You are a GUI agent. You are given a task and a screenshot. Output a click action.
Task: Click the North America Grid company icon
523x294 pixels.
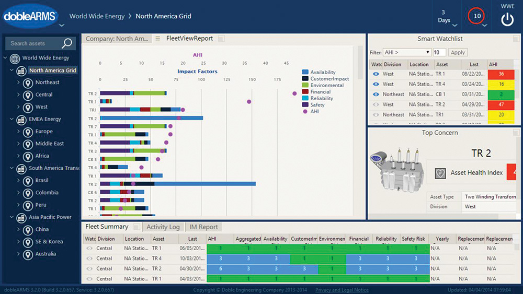[x=21, y=71]
